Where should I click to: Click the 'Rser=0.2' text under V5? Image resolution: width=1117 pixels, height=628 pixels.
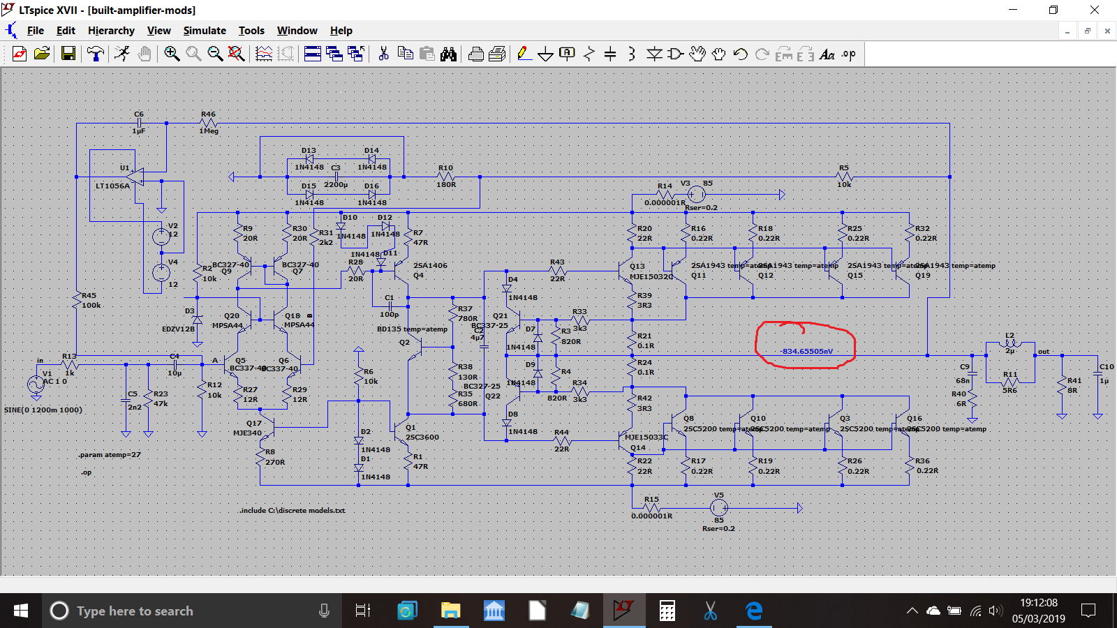coord(718,529)
